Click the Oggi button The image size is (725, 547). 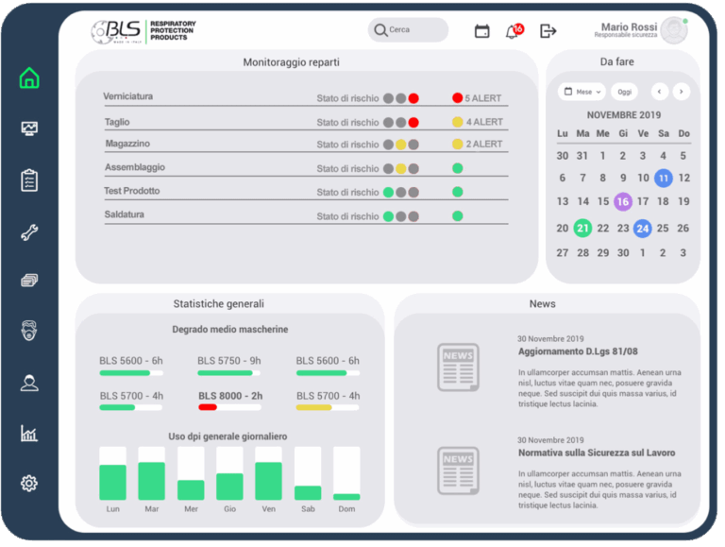624,92
